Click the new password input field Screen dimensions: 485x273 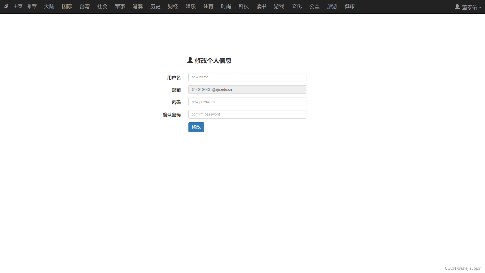click(247, 102)
